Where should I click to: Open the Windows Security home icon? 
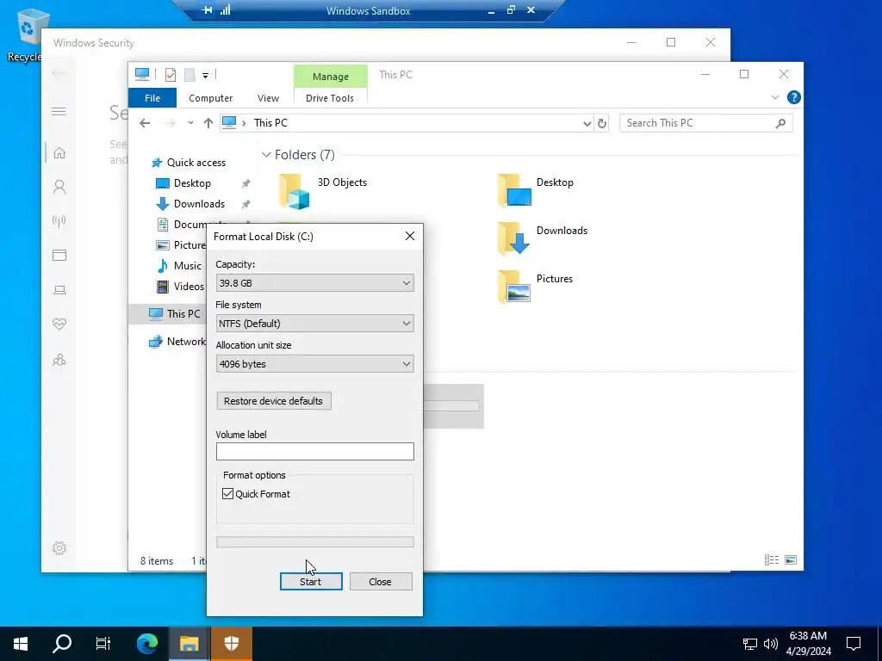59,153
